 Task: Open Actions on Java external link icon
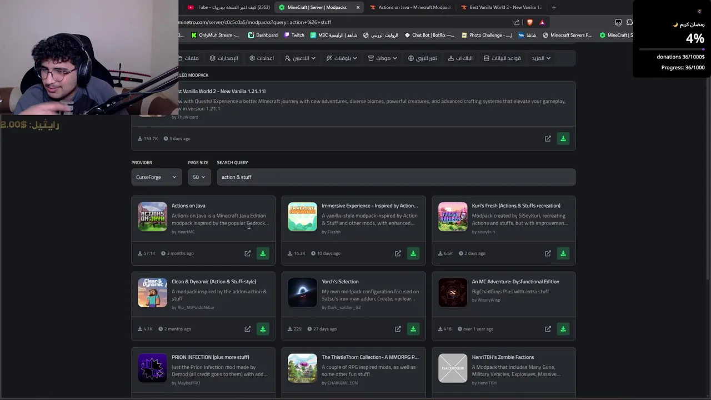[248, 253]
